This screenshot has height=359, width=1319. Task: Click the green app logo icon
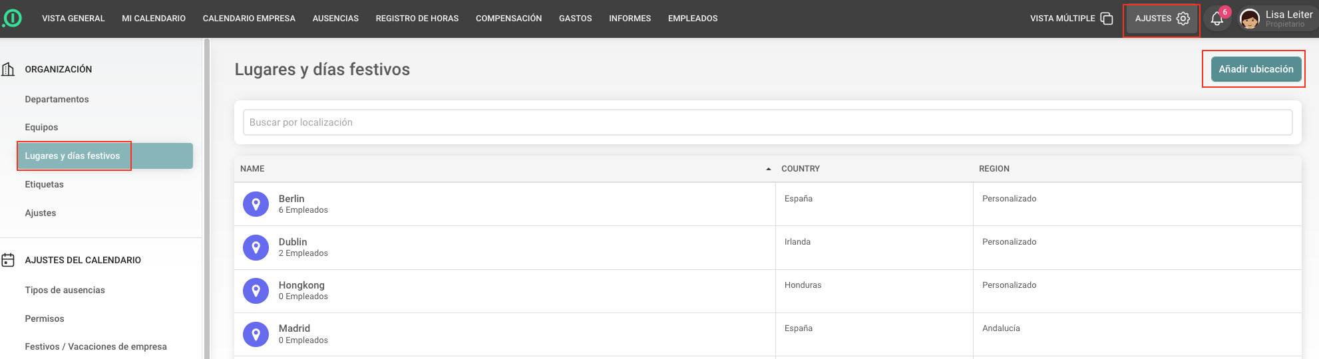12,18
